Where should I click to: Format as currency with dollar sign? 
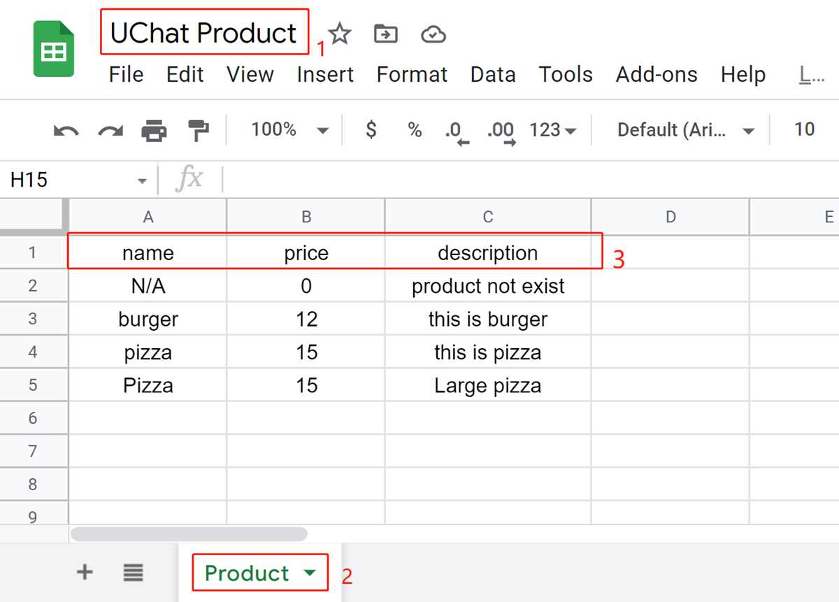371,129
